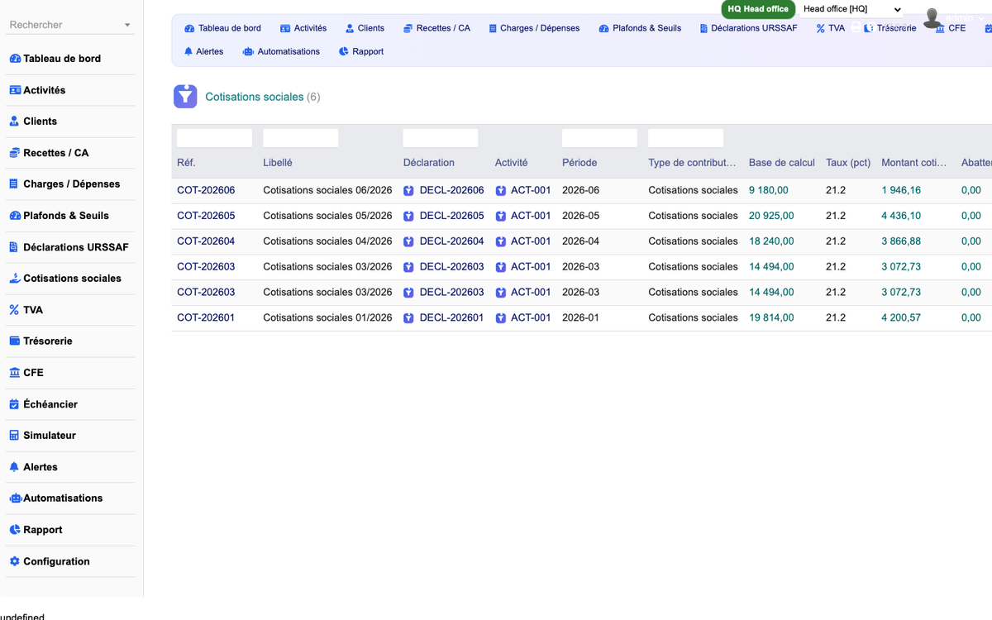The image size is (992, 620).
Task: Click the Échéancier calendar icon in the sidebar
Action: 14,404
